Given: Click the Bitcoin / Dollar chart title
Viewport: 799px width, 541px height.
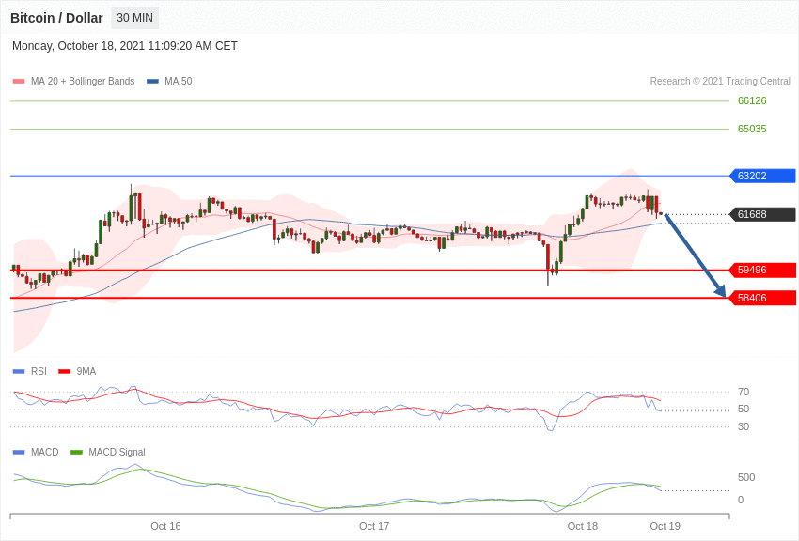Looking at the screenshot, I should [x=56, y=18].
